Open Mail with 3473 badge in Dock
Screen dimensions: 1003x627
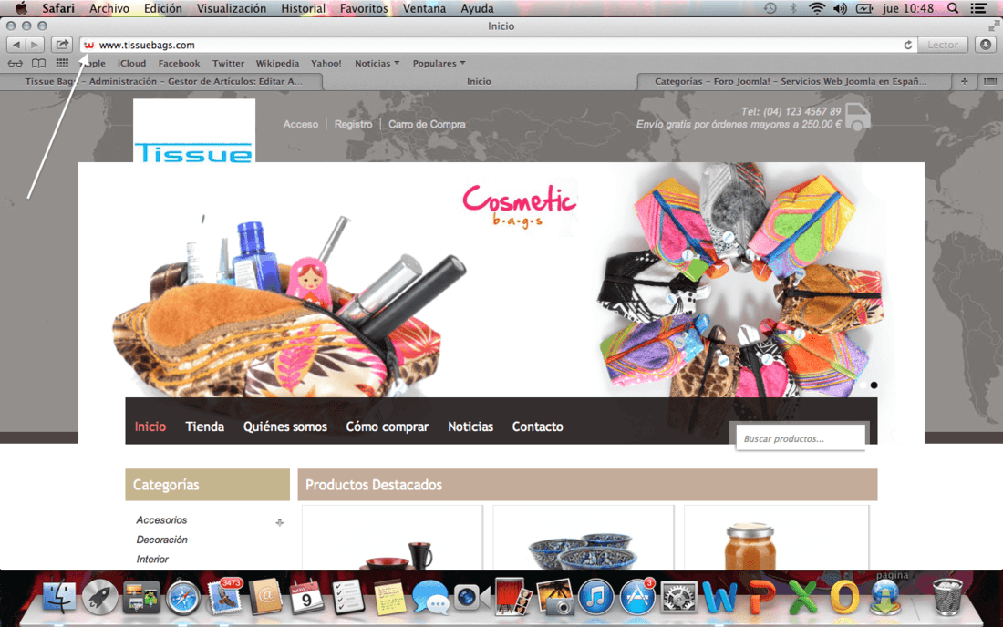[x=224, y=597]
